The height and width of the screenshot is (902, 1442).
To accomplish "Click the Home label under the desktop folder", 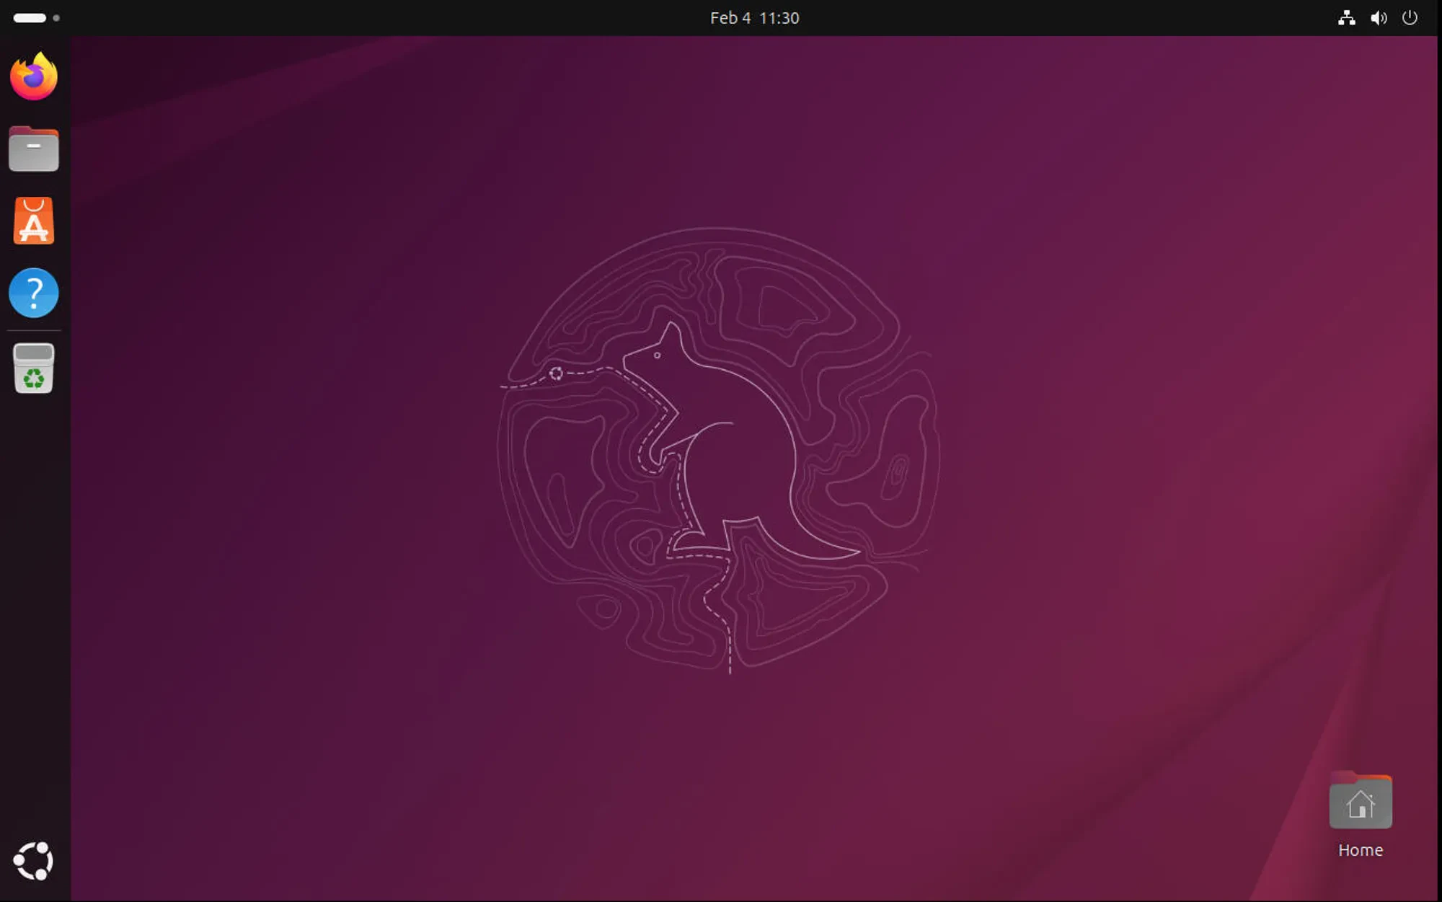I will (1360, 850).
